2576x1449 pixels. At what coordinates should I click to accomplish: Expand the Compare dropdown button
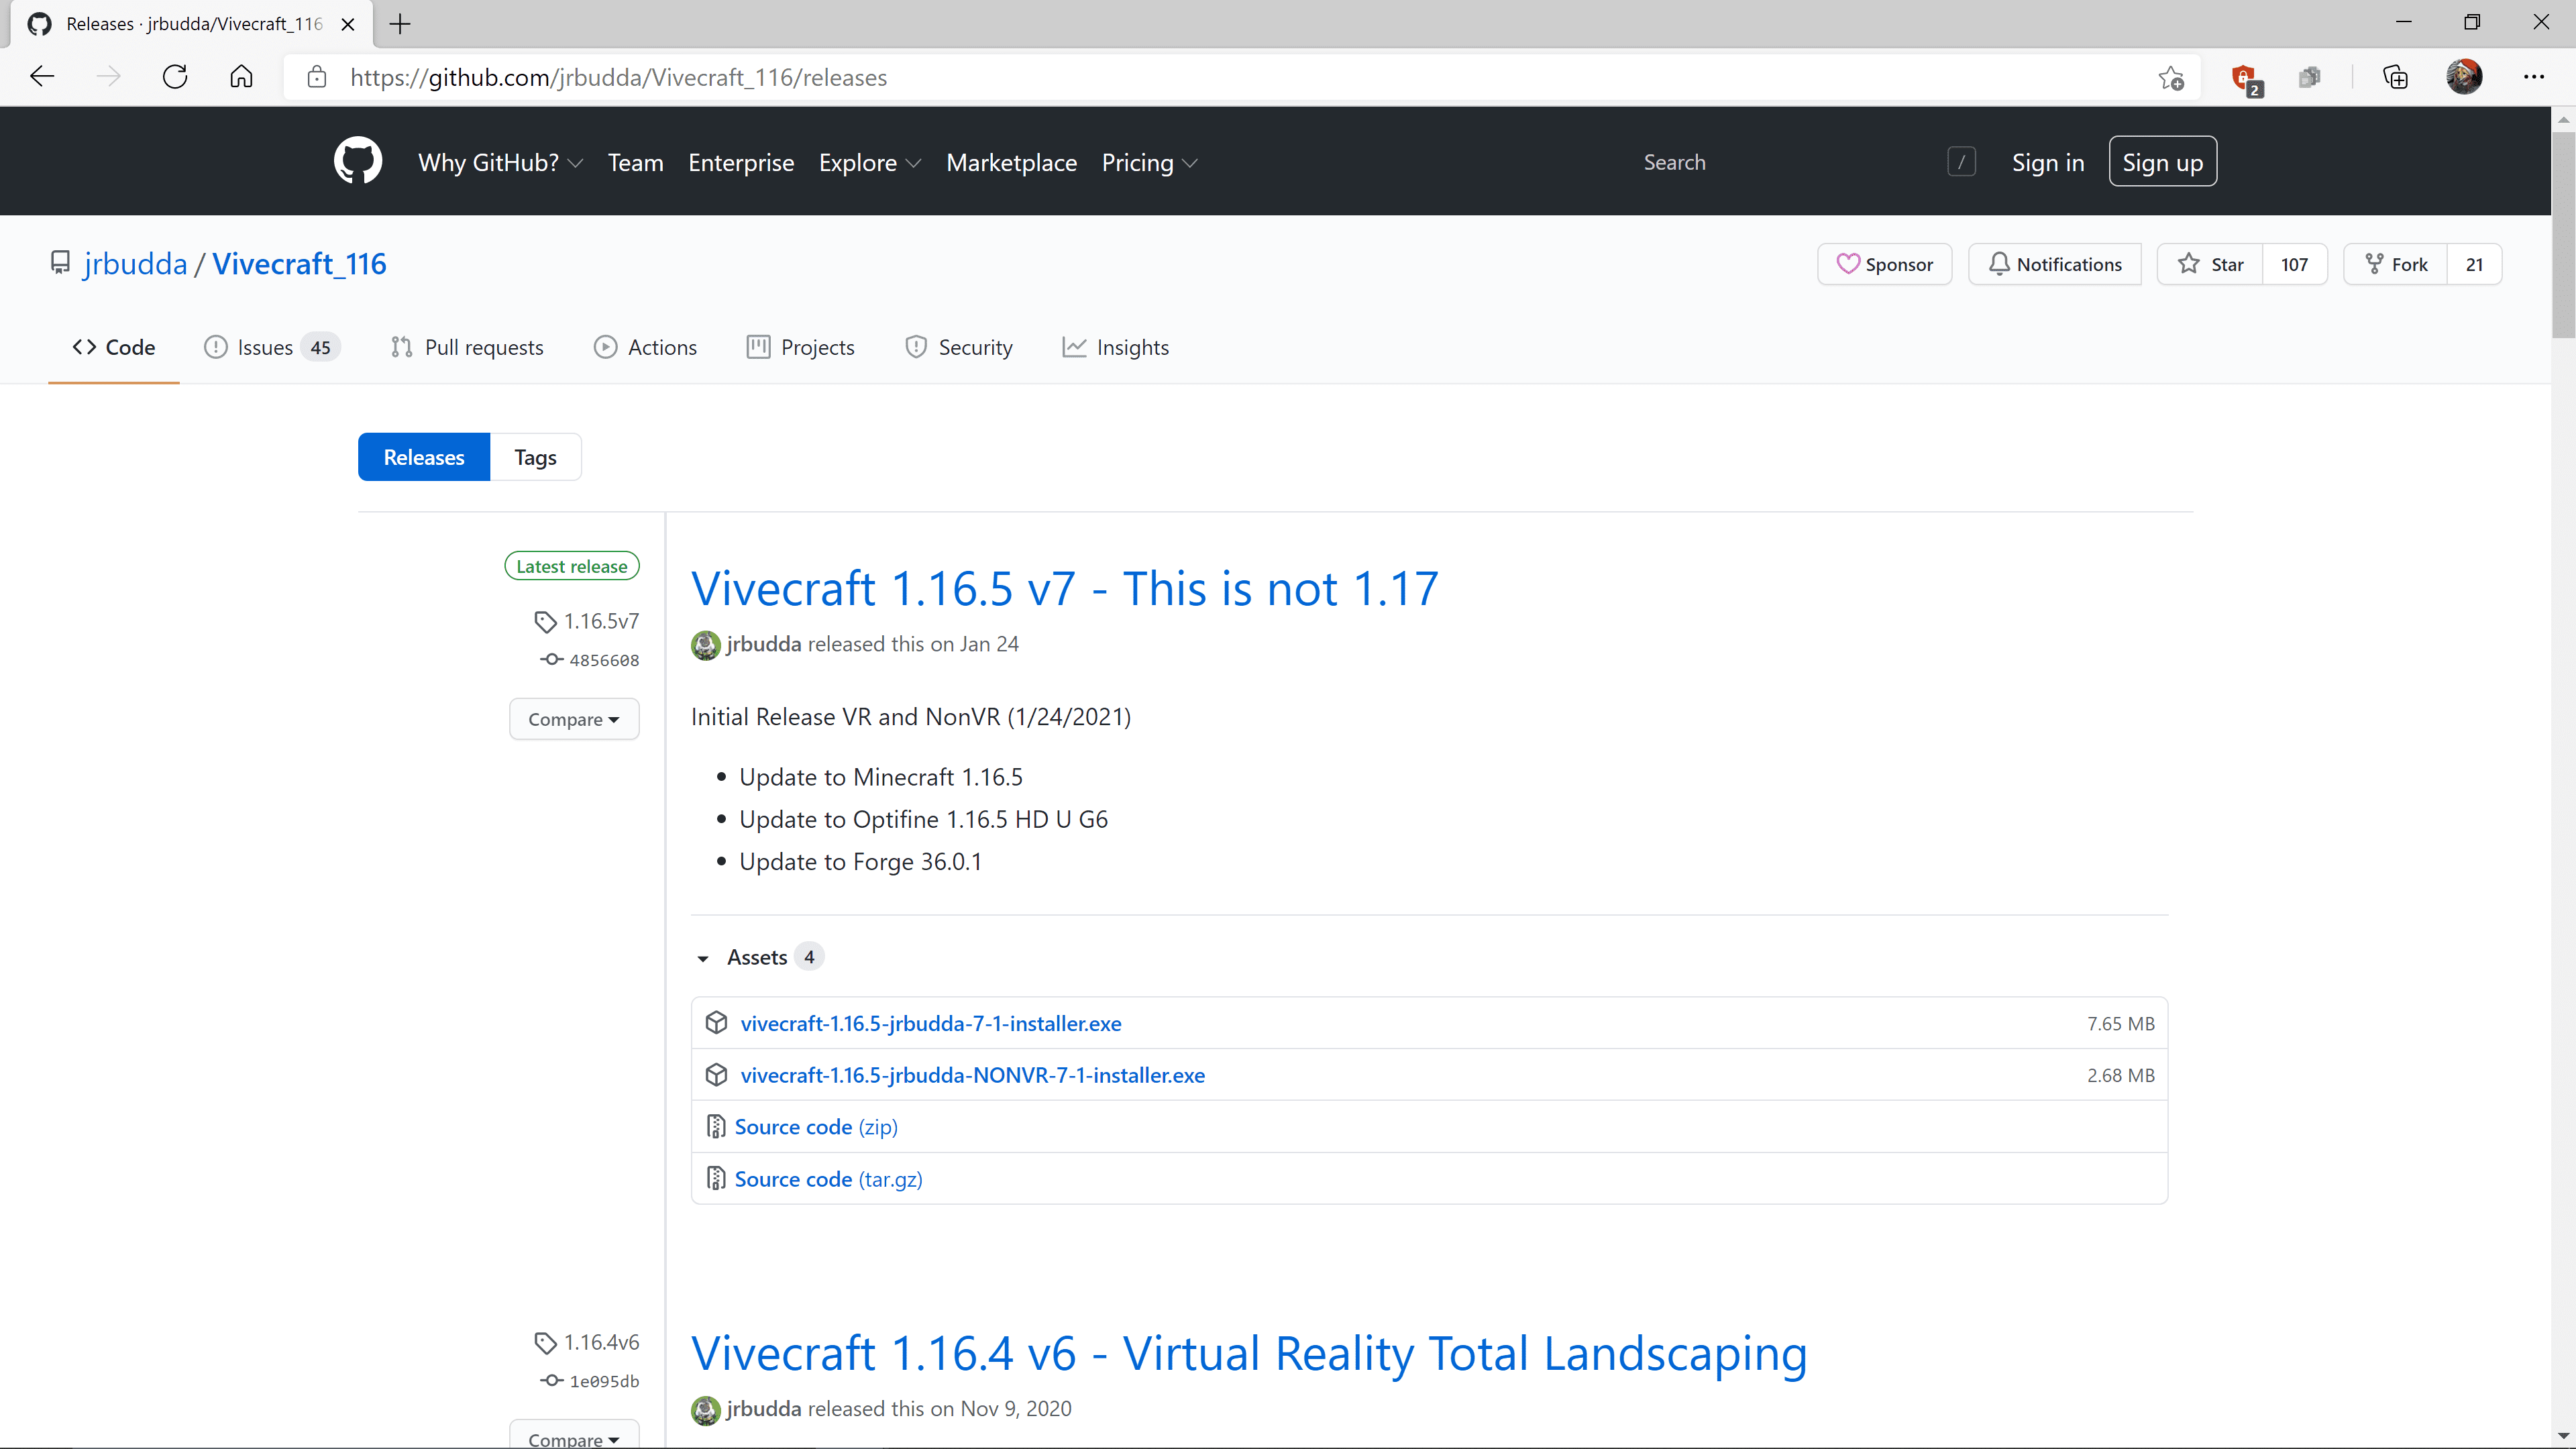[574, 718]
